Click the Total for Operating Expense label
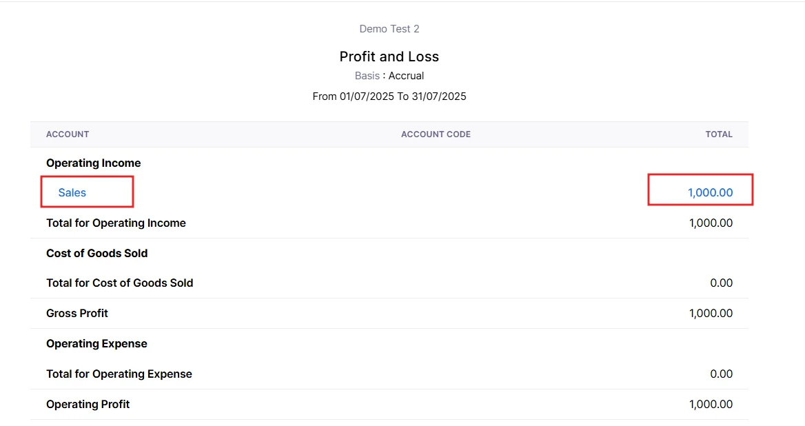Screen dimensions: 805x426 coord(119,374)
